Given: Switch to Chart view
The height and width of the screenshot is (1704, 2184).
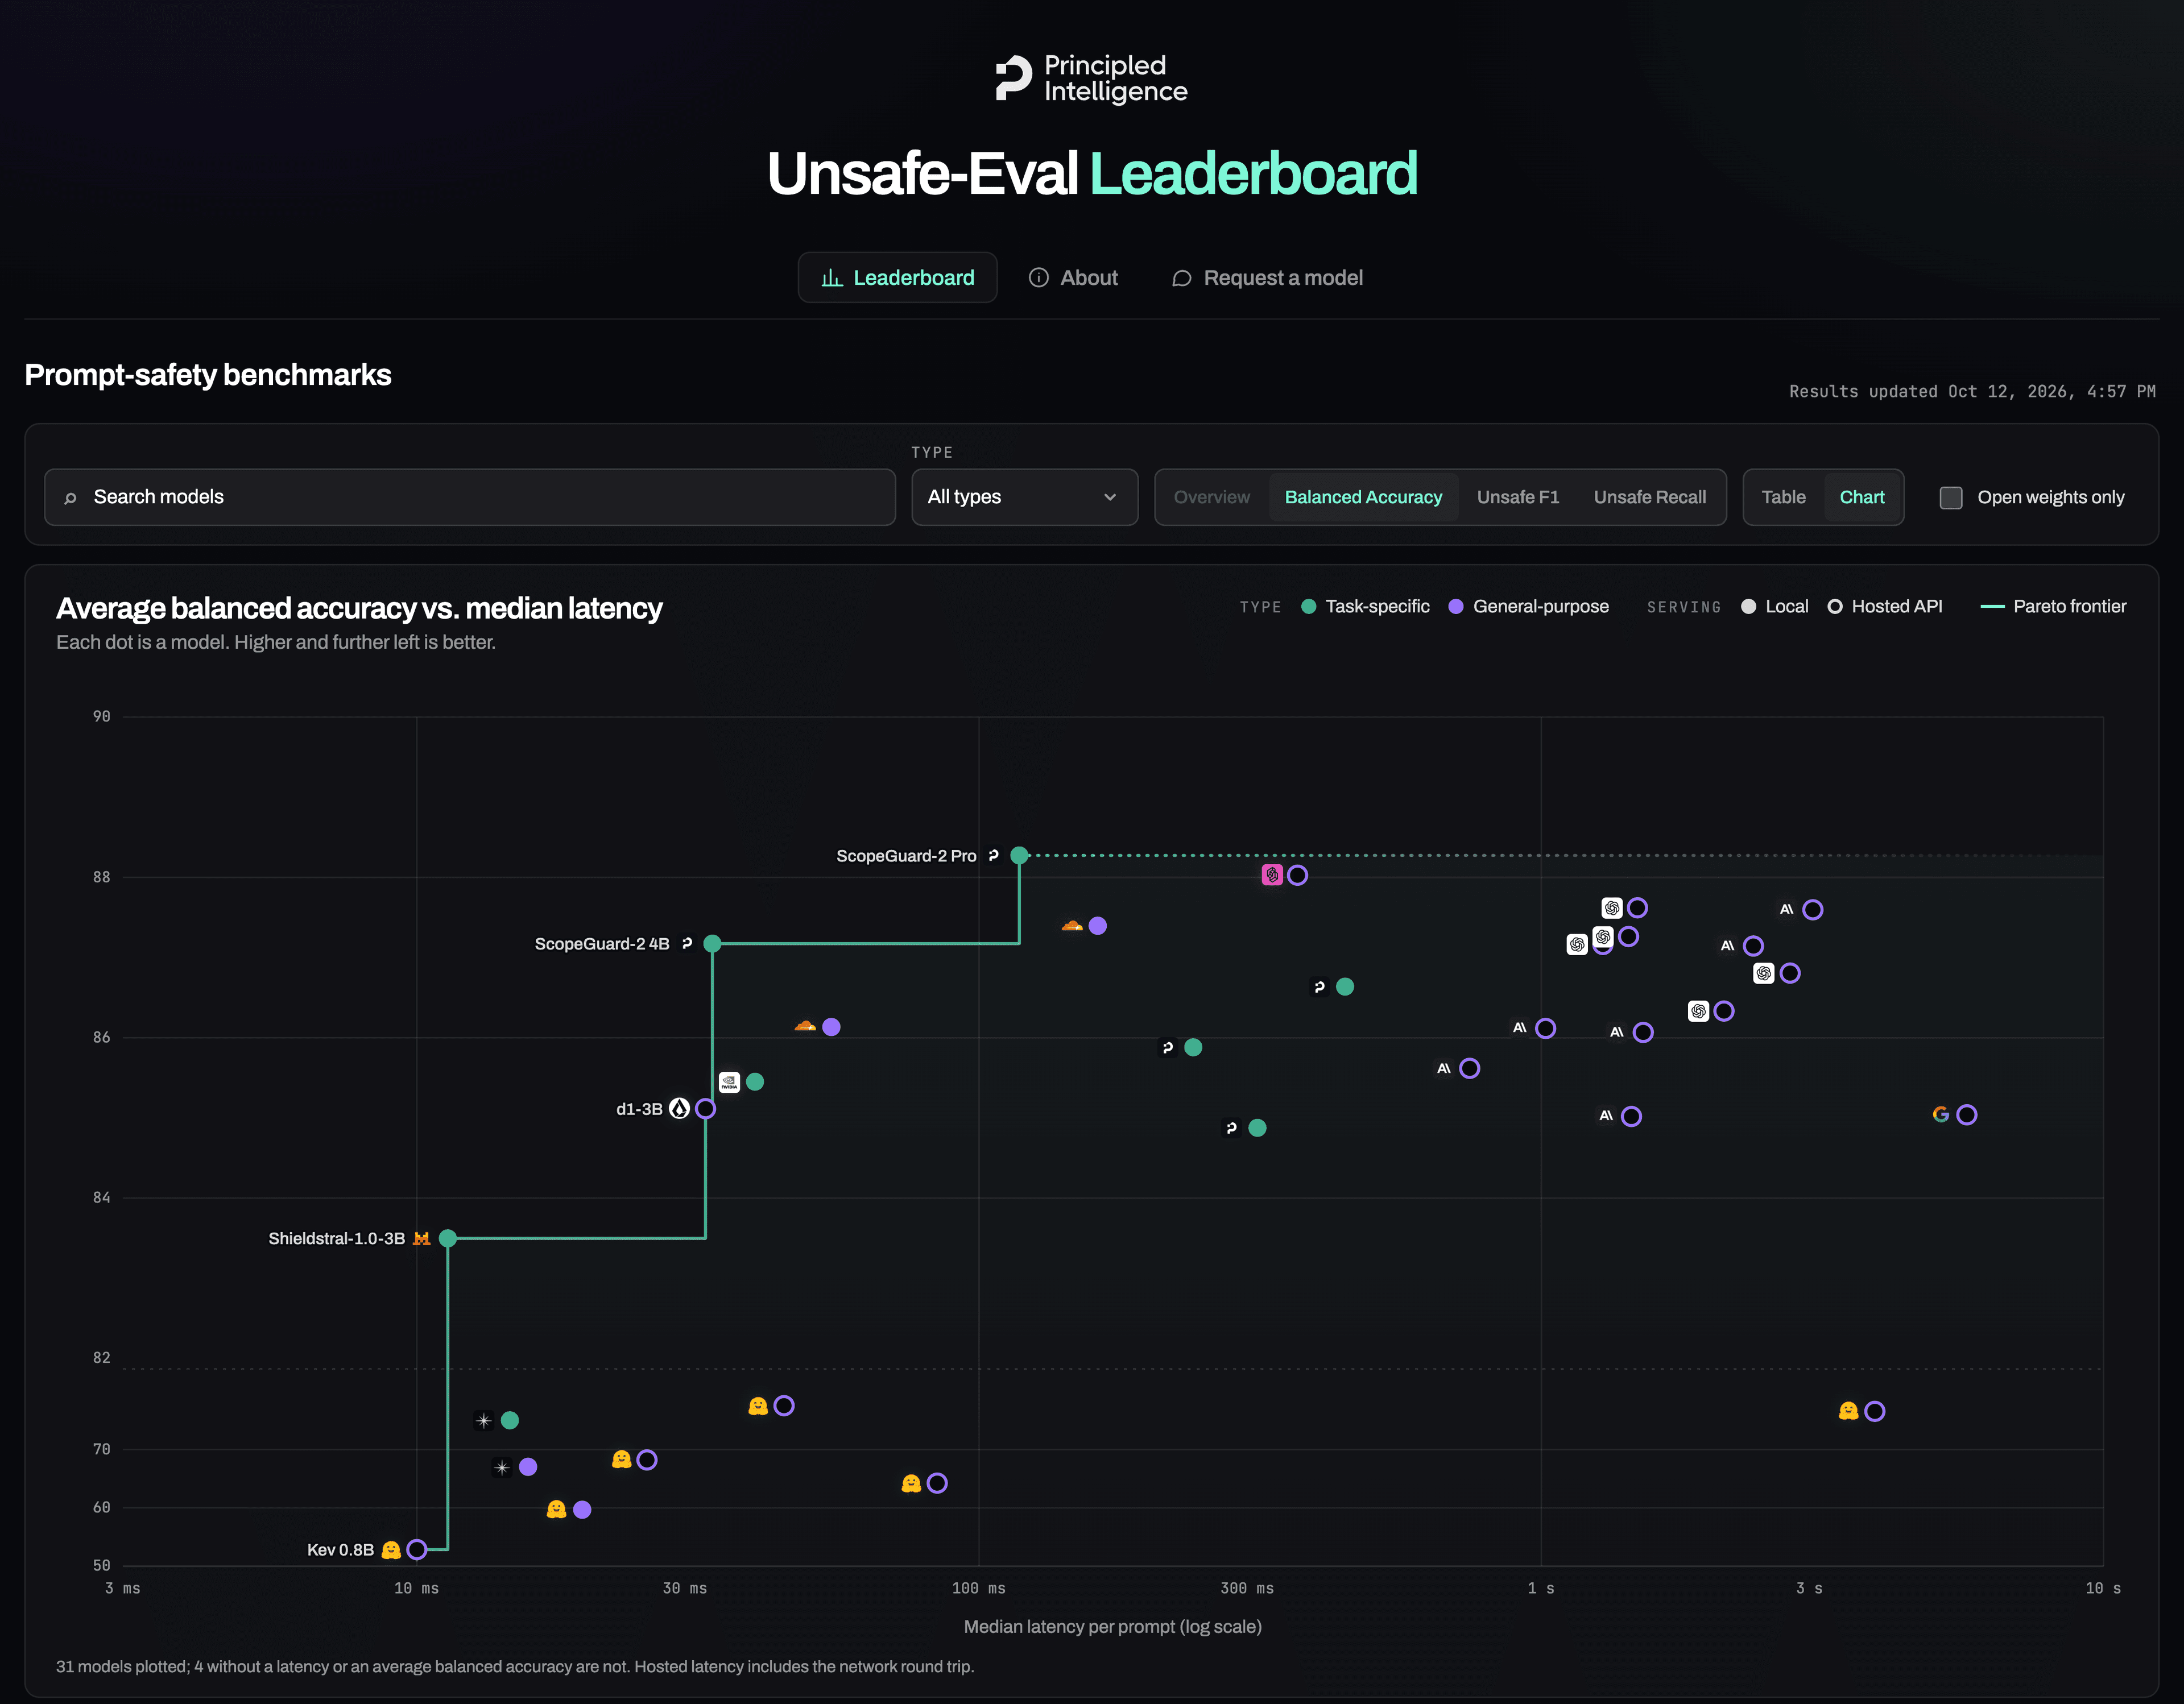Looking at the screenshot, I should pyautogui.click(x=1861, y=497).
